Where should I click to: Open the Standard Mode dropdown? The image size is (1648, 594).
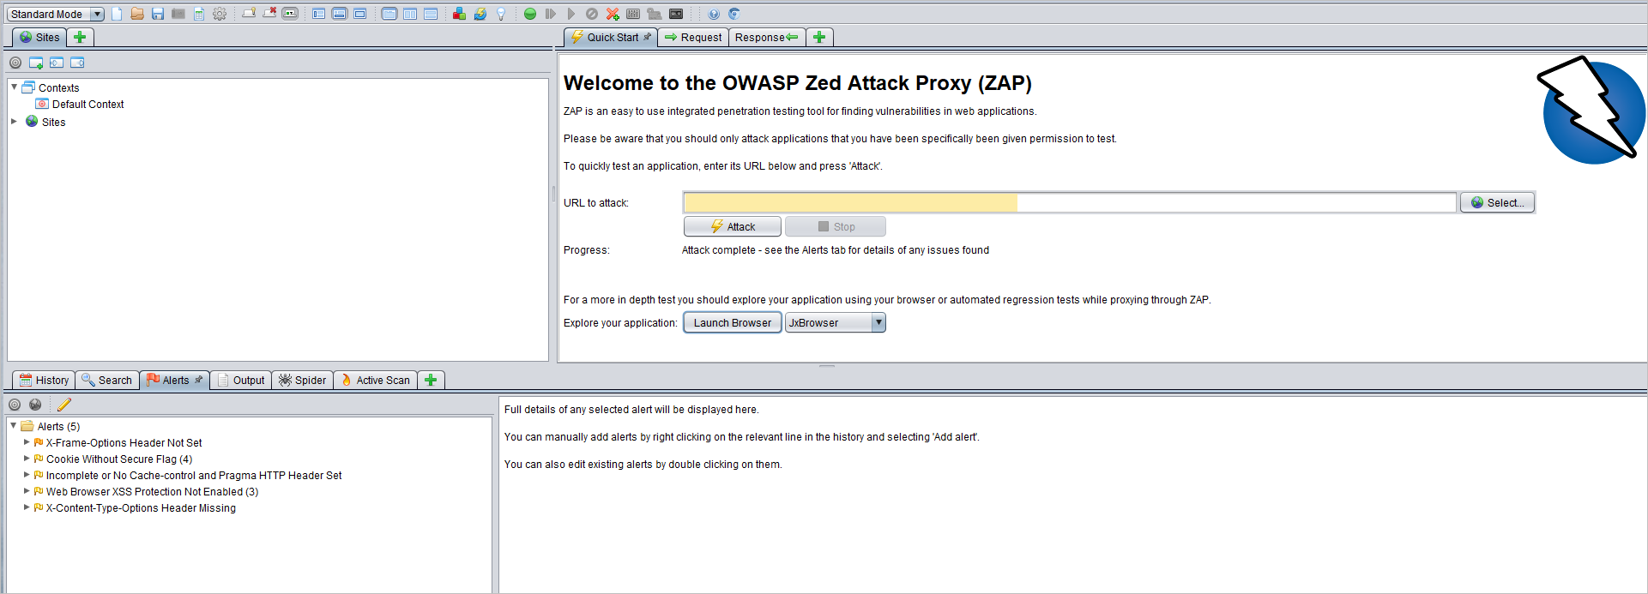tap(56, 14)
